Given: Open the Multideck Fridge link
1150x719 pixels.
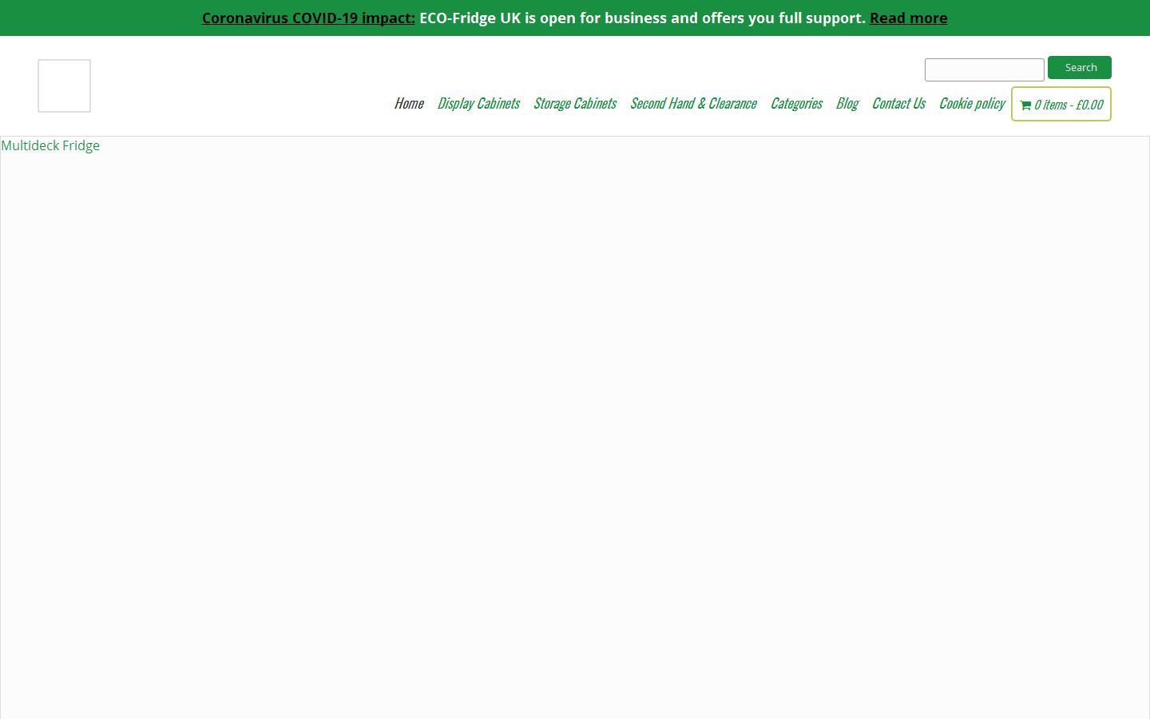Looking at the screenshot, I should (50, 145).
